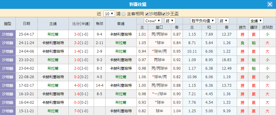Open the 1-4(1-2) score of 24-04-06

[81, 51]
